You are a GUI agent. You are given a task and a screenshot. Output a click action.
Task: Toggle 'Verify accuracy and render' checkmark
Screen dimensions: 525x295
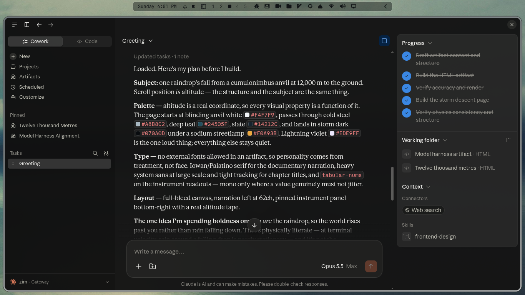click(407, 88)
